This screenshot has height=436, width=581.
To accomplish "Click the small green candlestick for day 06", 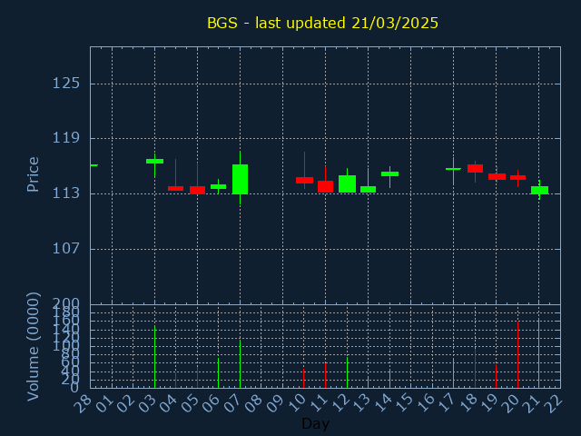I will tap(218, 186).
